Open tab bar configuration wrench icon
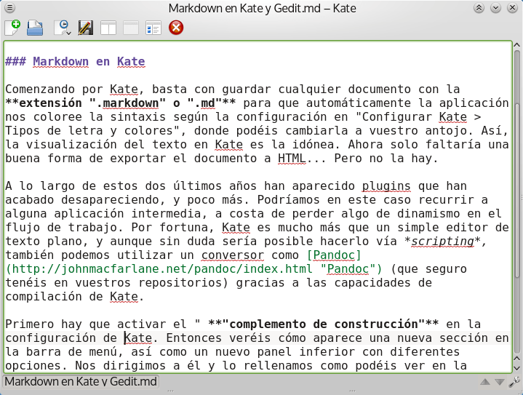This screenshot has height=395, width=523. coord(514,381)
